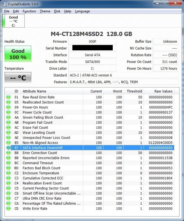Click the CrystalDiskInfo title bar icon
Image resolution: width=184 pixels, height=221 pixels.
click(5, 4)
